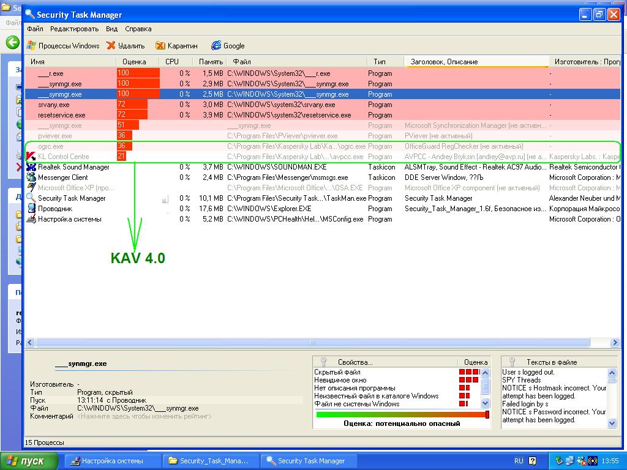627x470 pixels.
Task: Open the Справка menu
Action: click(x=138, y=29)
